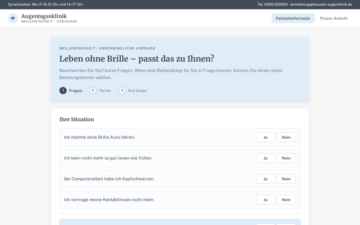Screen dimensions: 360x225
Task: Click the Termin step label
Action: 105,91
